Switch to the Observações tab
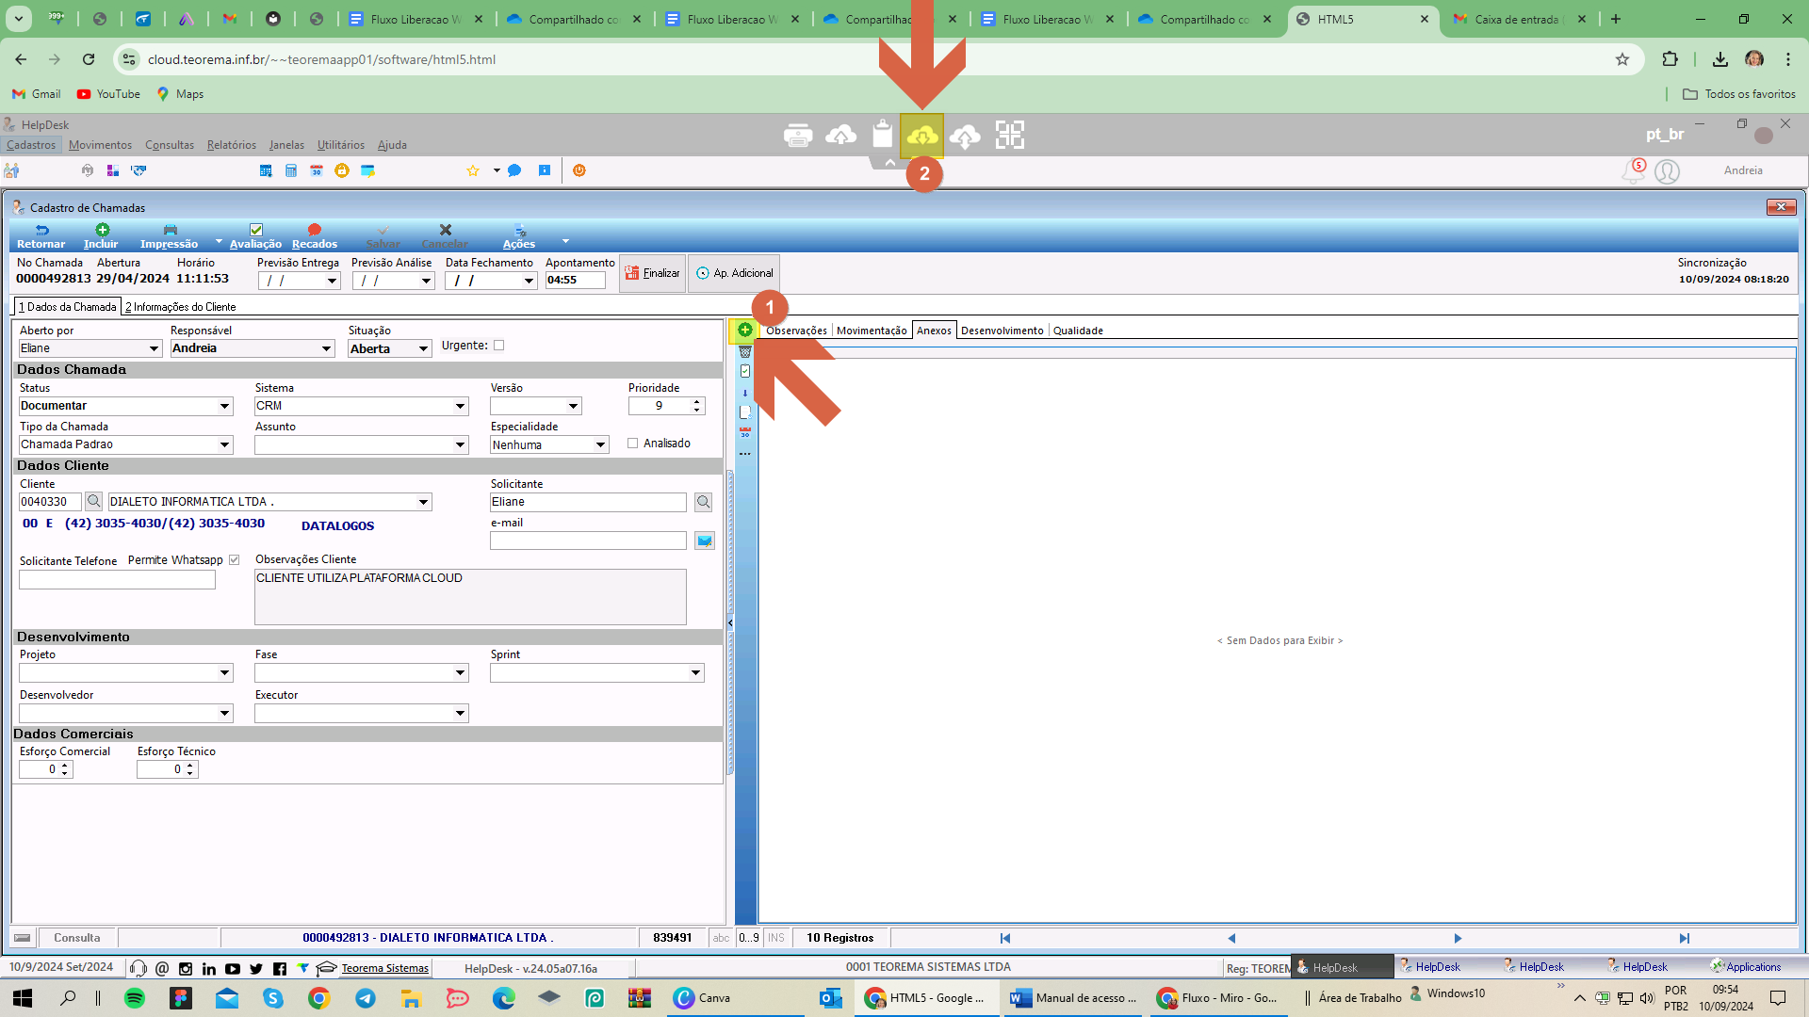 [796, 331]
